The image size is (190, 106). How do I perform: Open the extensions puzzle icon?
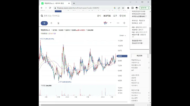click(x=128, y=8)
